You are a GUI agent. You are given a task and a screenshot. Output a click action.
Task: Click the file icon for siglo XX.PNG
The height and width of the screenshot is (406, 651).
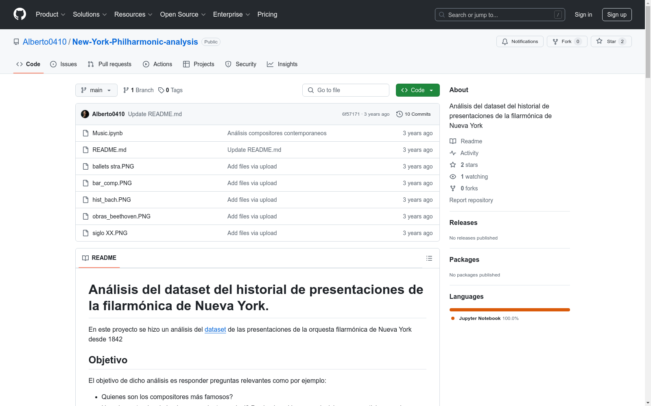pyautogui.click(x=85, y=233)
